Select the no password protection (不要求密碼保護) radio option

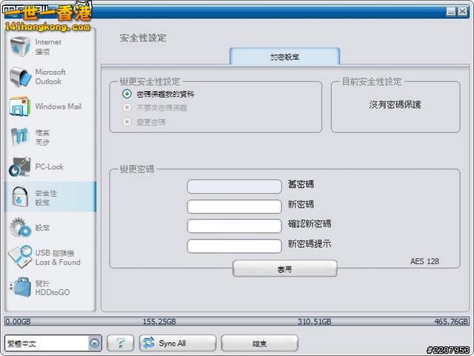click(127, 108)
